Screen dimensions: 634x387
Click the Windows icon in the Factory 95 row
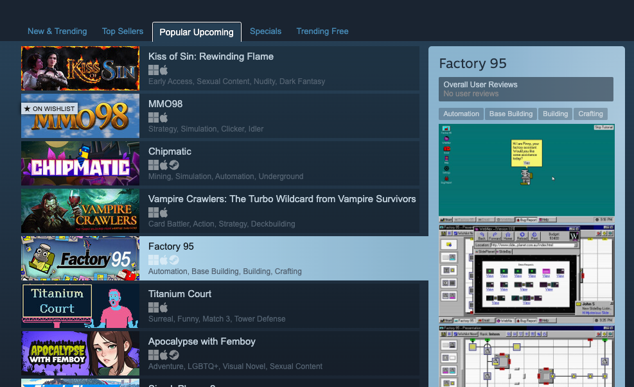click(x=154, y=260)
